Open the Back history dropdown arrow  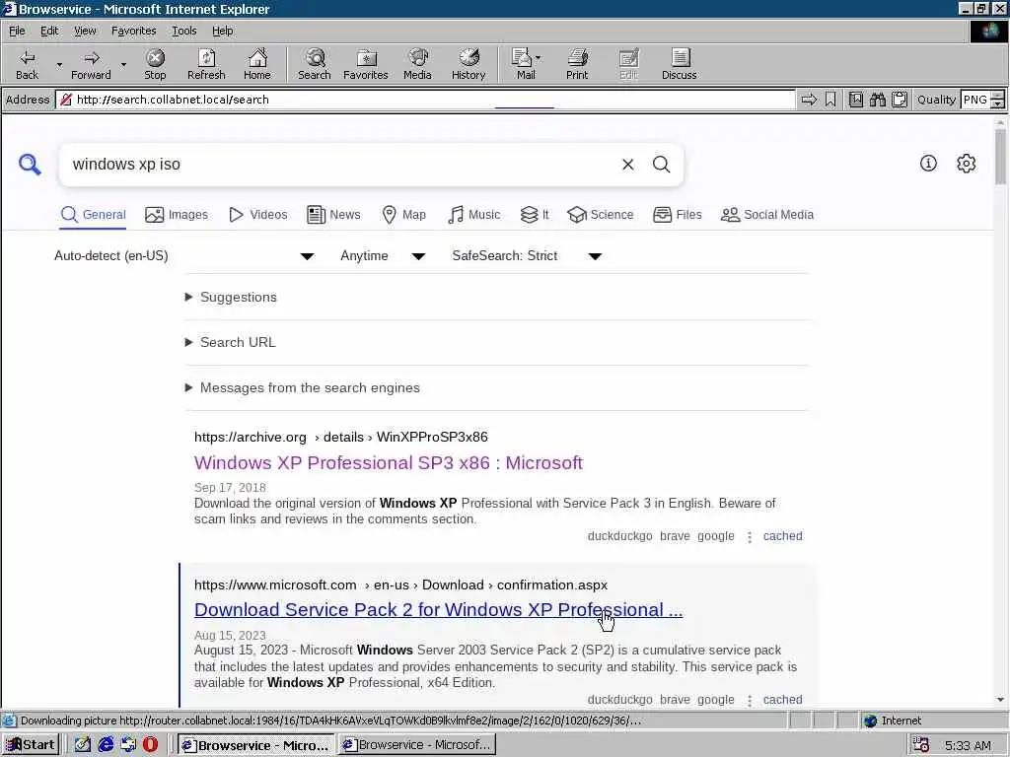59,65
